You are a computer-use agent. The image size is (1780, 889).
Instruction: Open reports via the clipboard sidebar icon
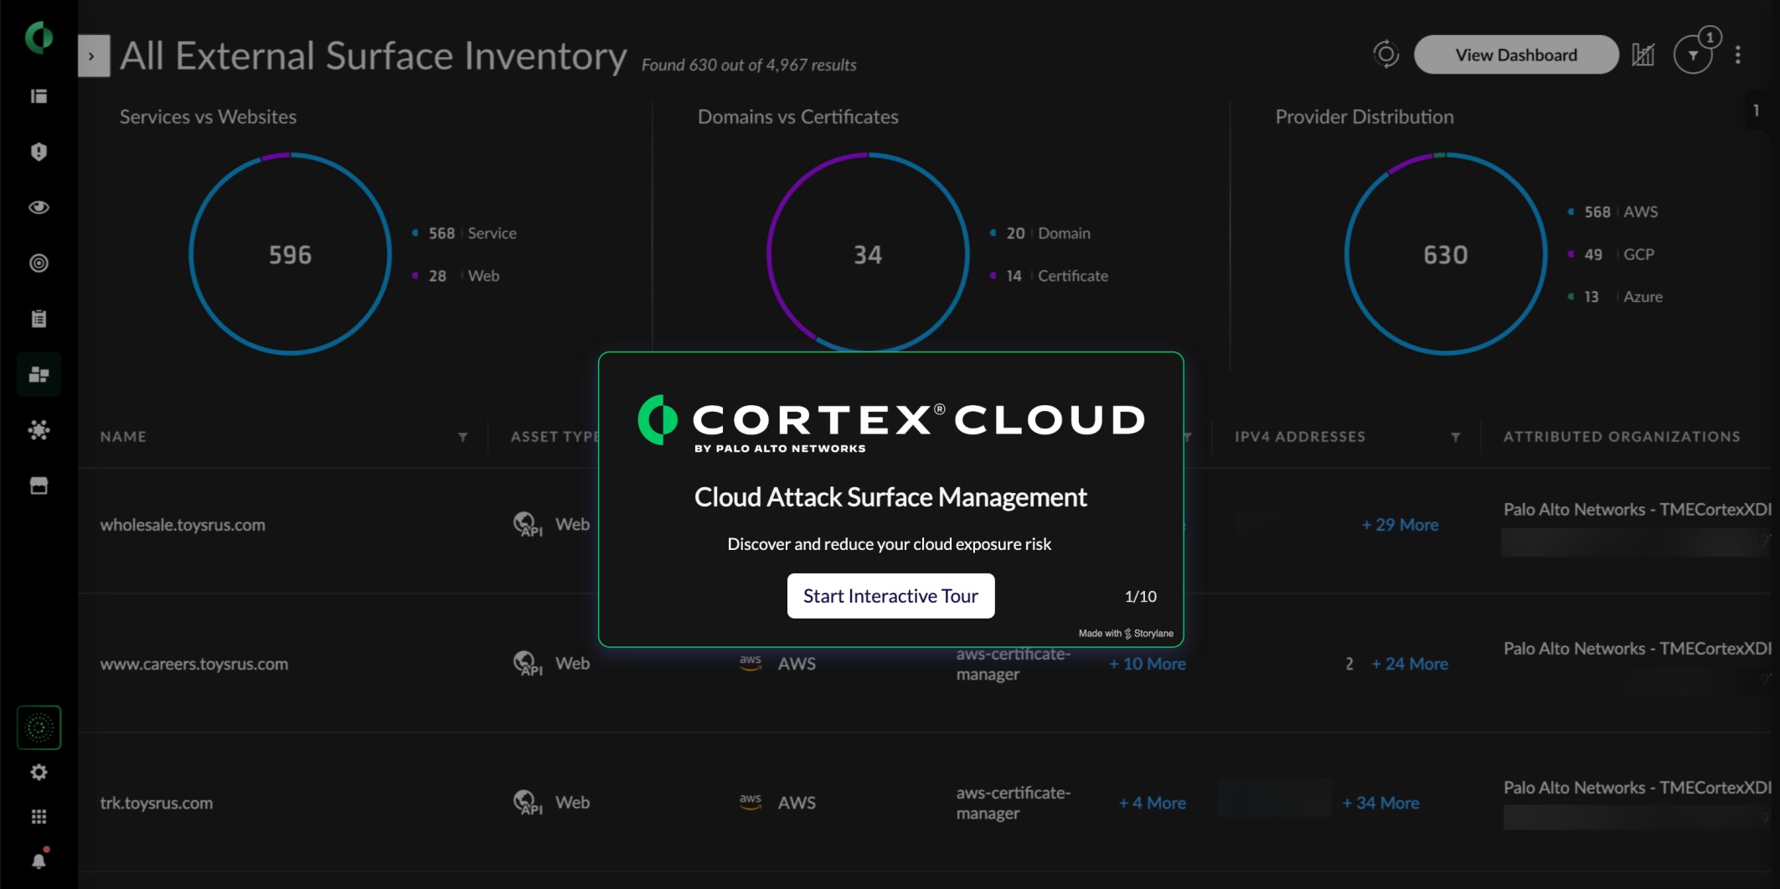[39, 318]
